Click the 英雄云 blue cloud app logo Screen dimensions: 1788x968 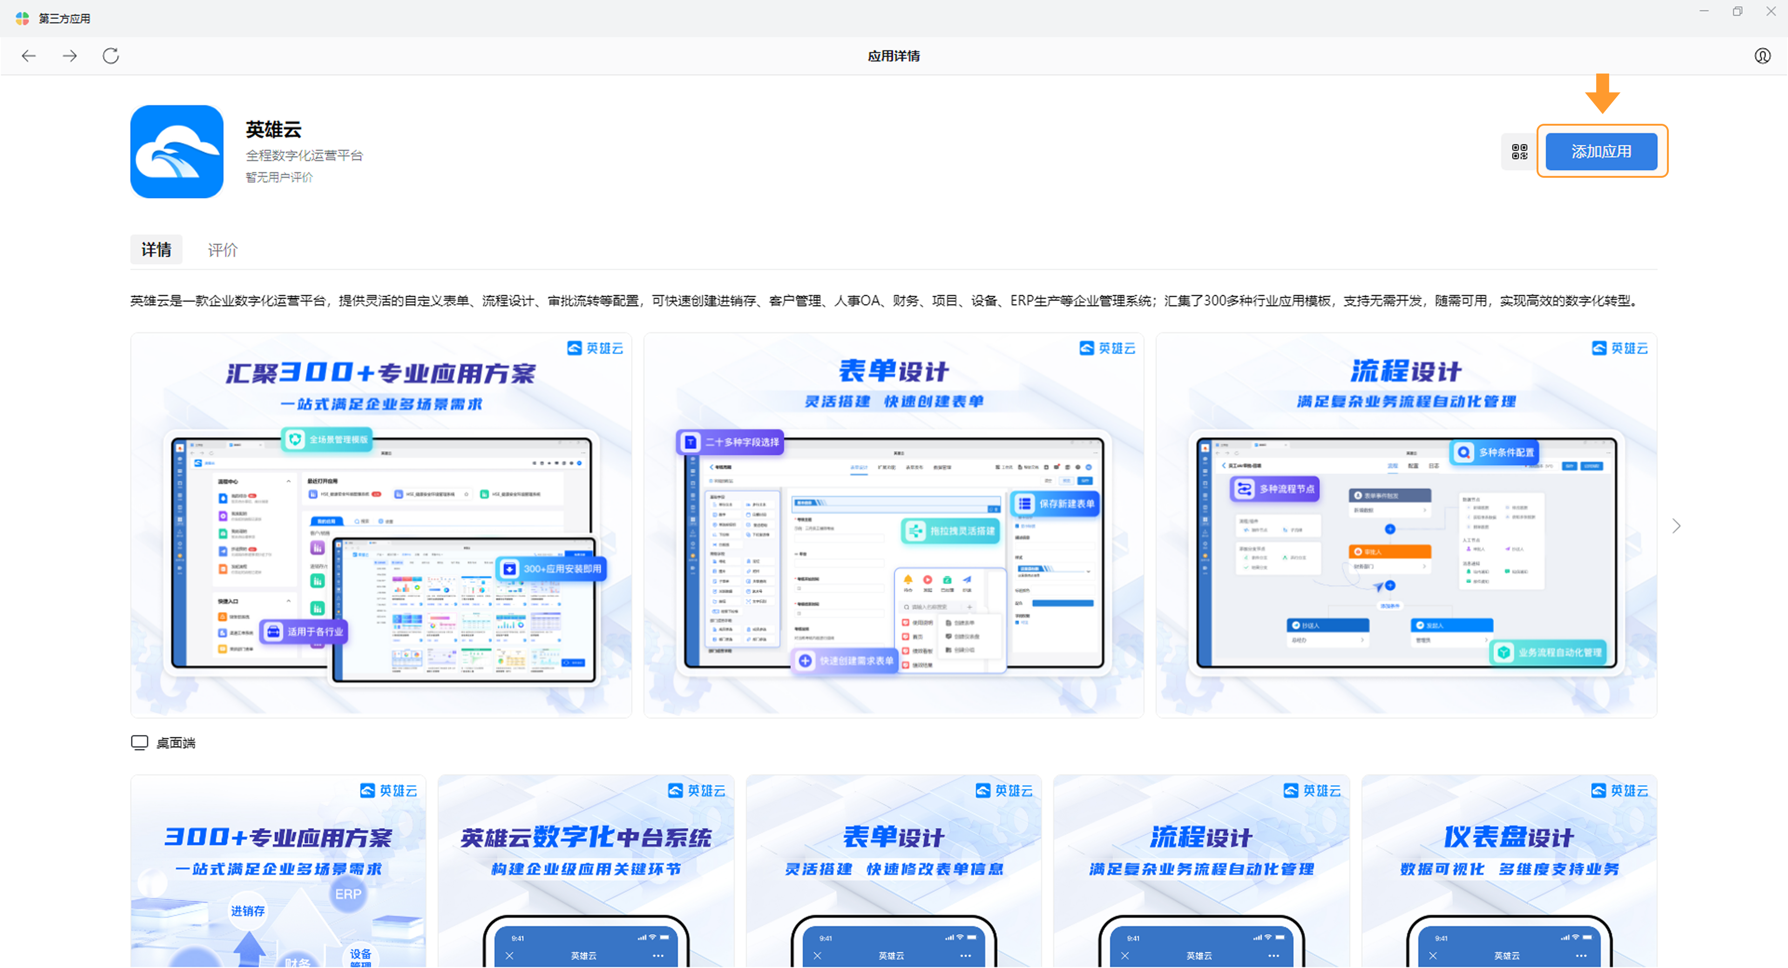177,151
